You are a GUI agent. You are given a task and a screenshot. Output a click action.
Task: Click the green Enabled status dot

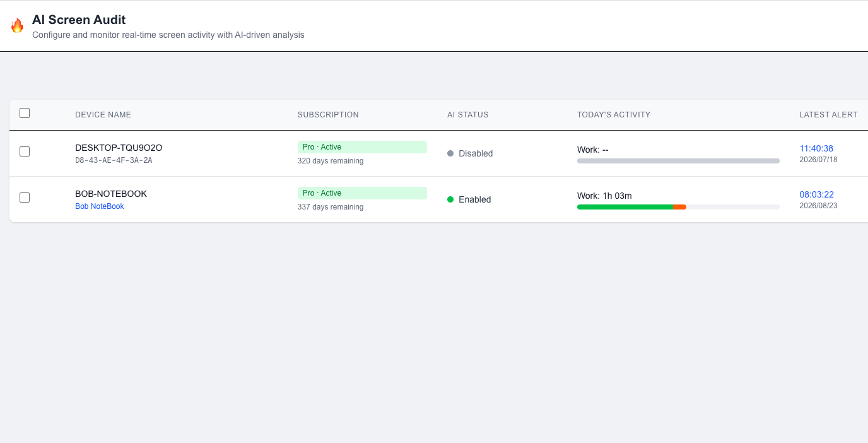click(x=450, y=199)
